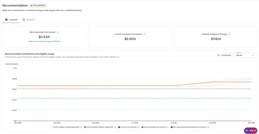Screen dimensions: 259x134
Task: Click the Auto-updated status badge
Action: [x=38, y=5]
